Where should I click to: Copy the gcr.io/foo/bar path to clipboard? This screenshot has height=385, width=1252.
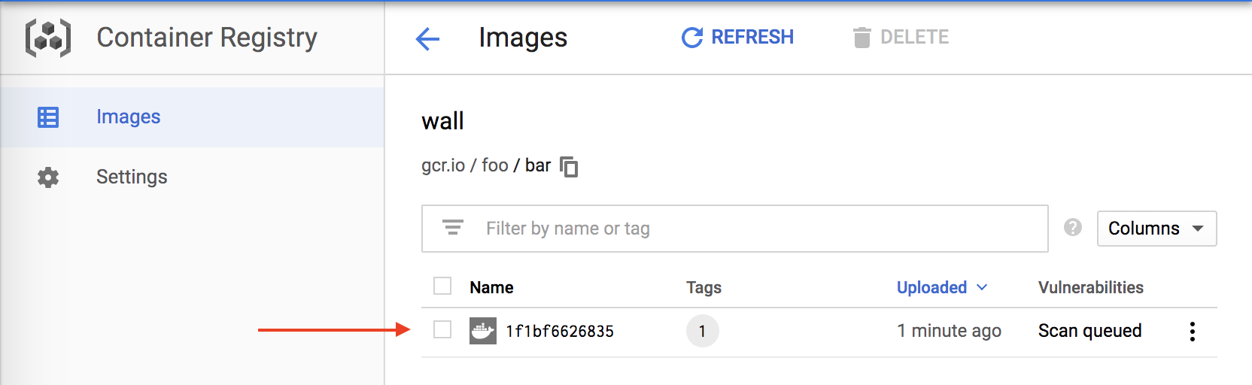pyautogui.click(x=570, y=166)
